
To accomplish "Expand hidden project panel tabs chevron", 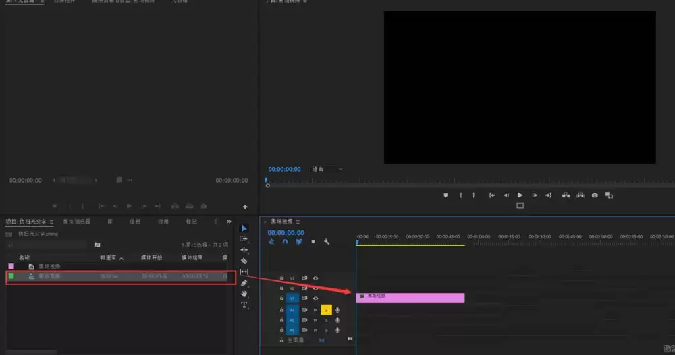I will point(229,222).
